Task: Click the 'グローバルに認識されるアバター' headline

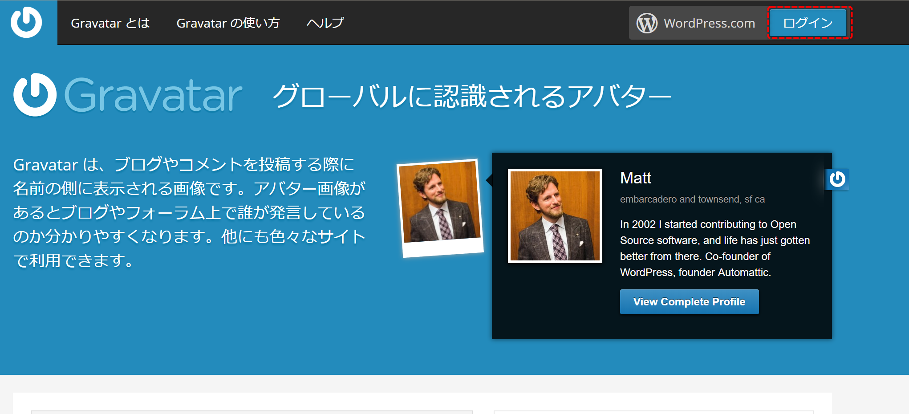Action: [472, 96]
